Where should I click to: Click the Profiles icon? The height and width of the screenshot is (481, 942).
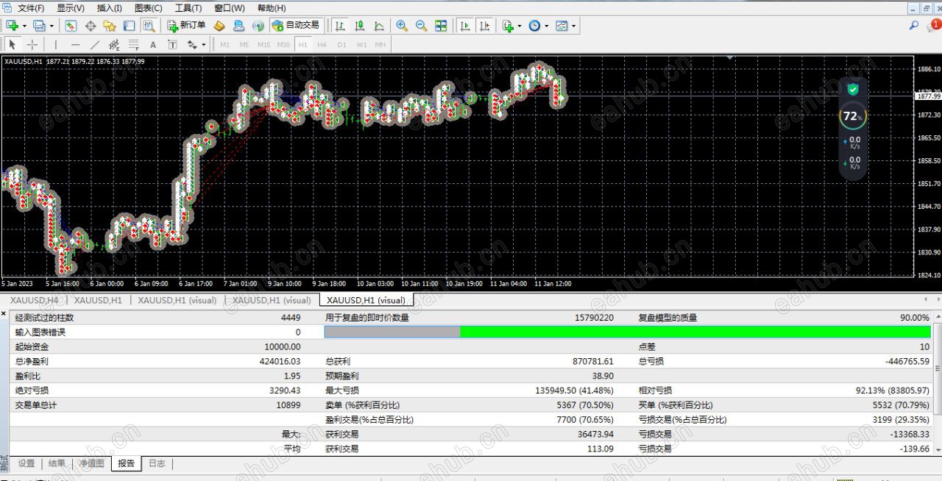point(38,26)
